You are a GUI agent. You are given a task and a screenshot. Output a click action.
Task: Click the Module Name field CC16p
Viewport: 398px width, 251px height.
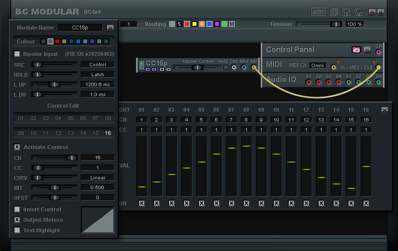(80, 28)
